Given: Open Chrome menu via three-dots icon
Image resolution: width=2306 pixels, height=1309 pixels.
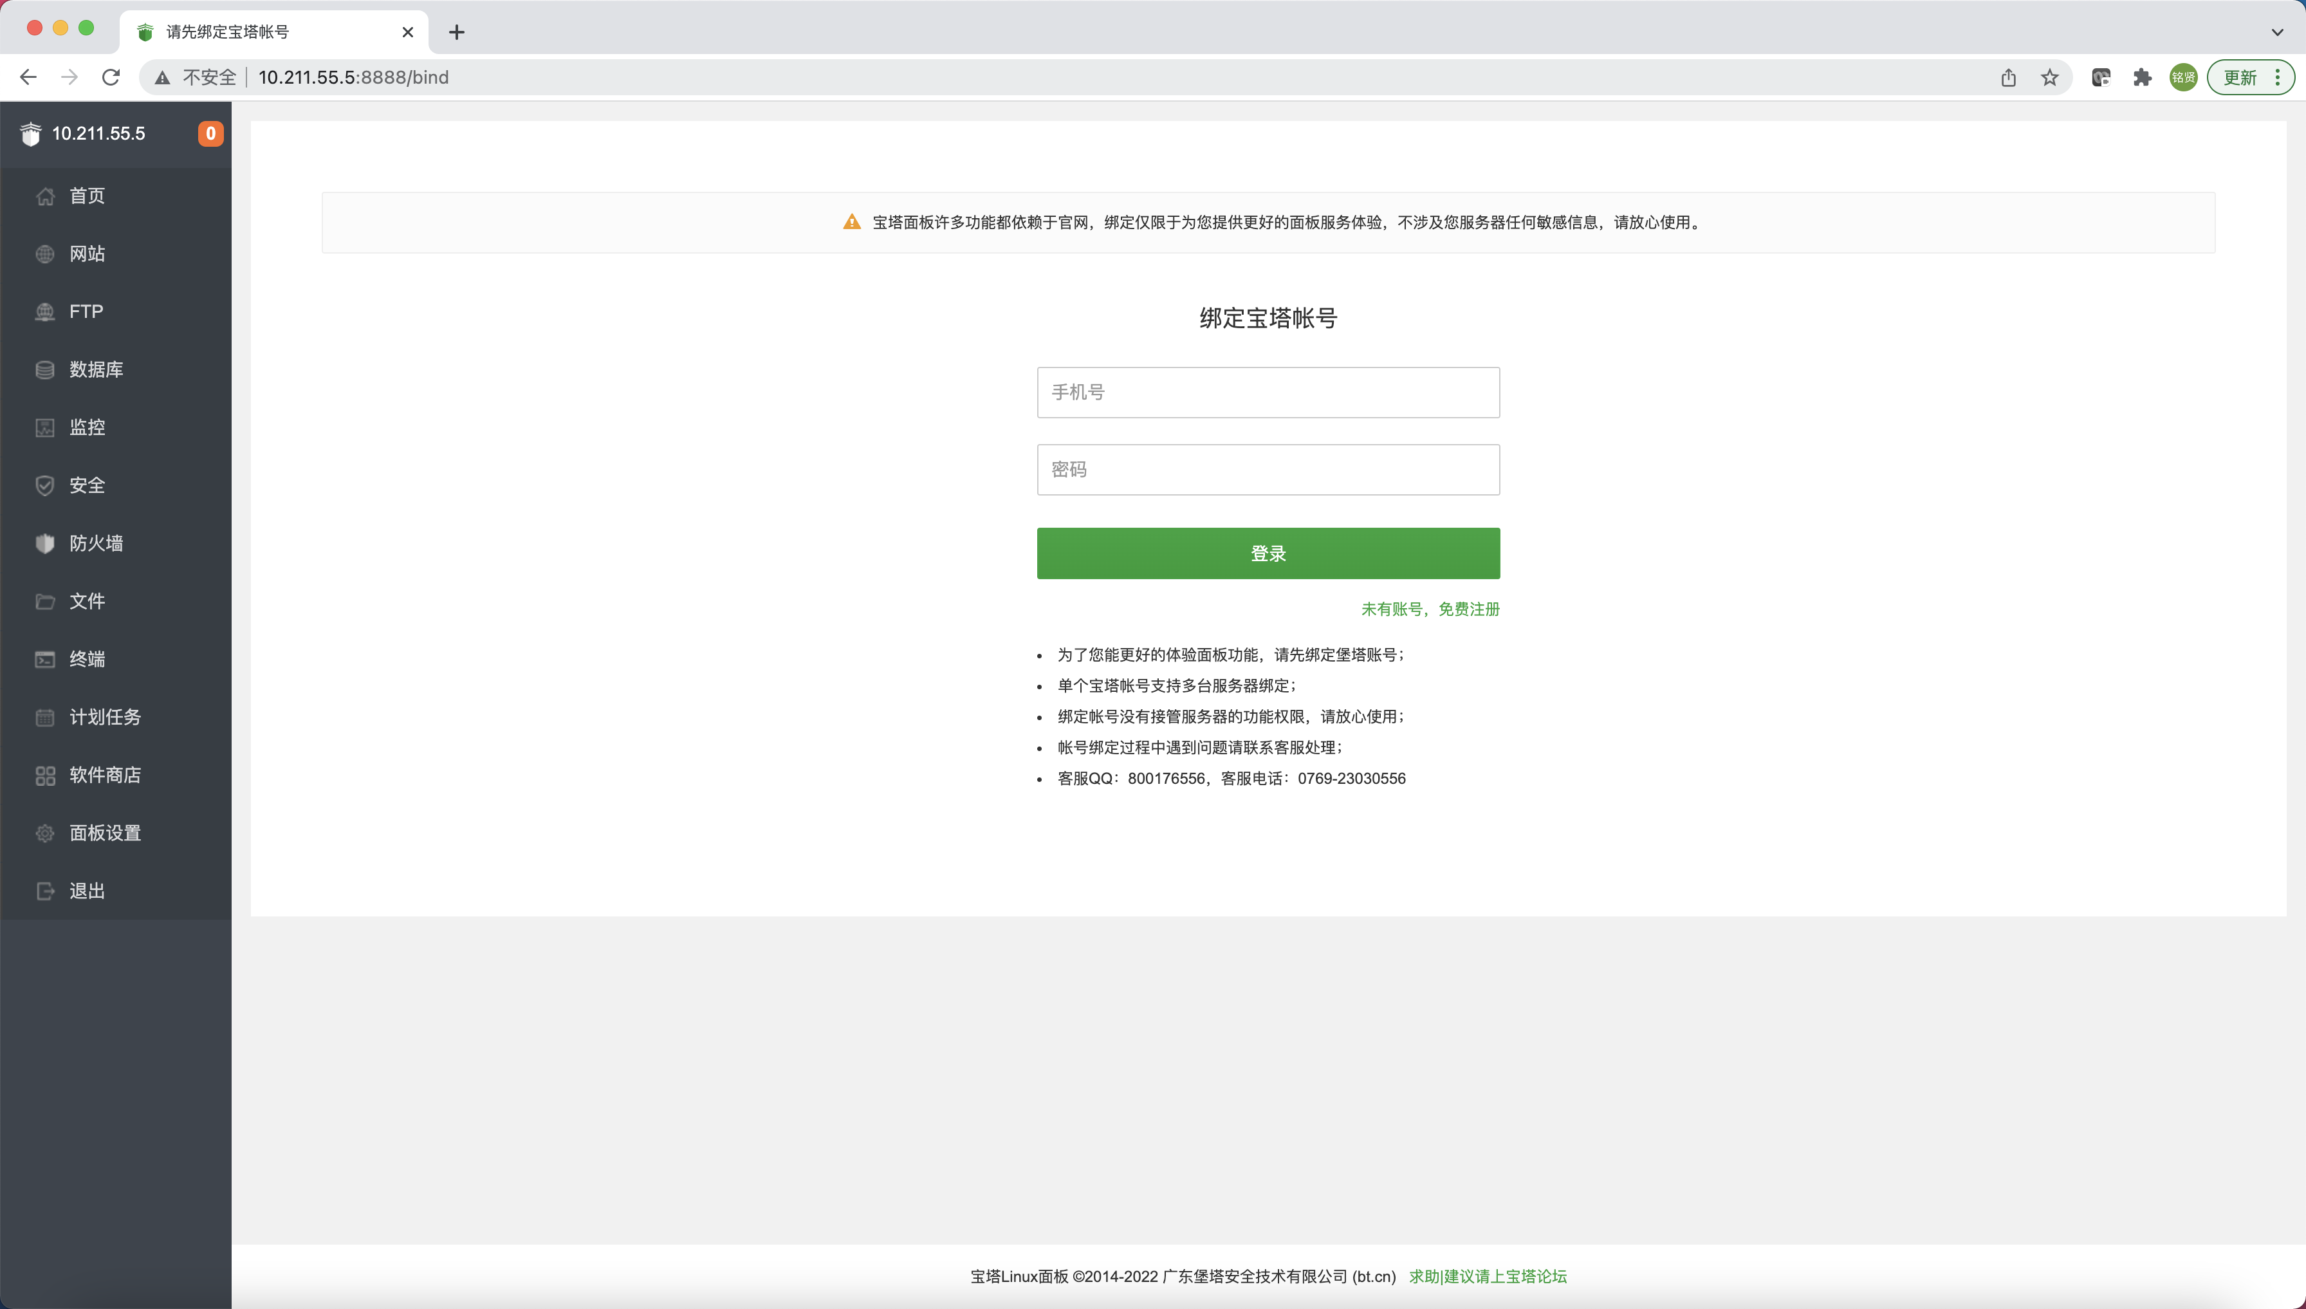Looking at the screenshot, I should (2277, 77).
